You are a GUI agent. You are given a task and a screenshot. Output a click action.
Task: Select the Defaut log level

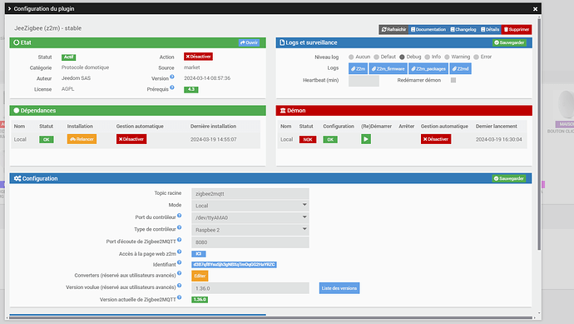point(376,57)
